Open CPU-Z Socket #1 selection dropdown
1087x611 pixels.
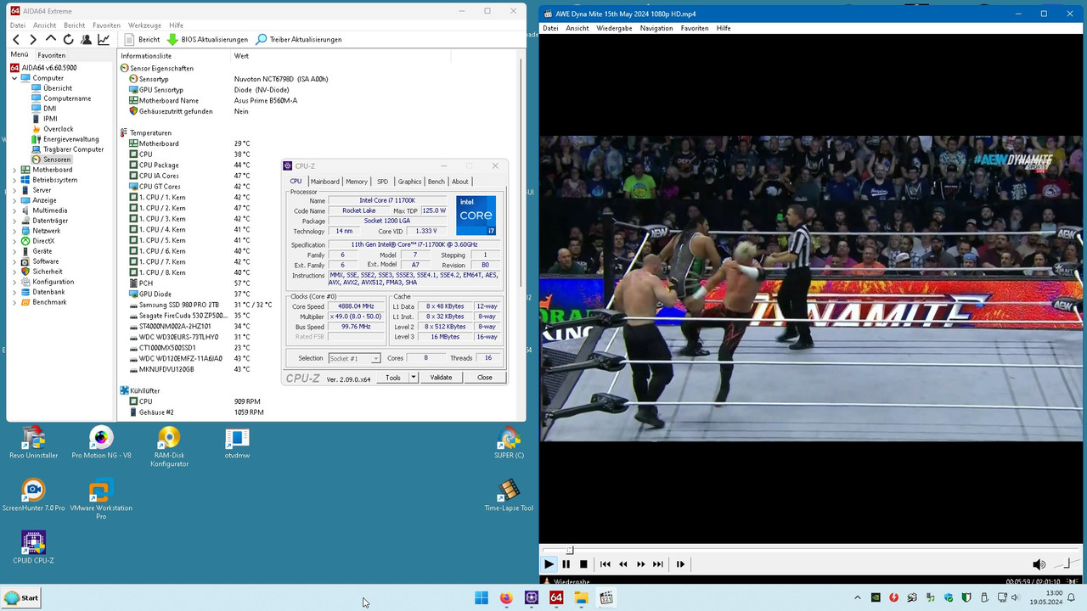(354, 358)
